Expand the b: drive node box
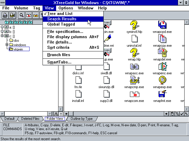The width and height of the screenshot is (189, 141). pyautogui.click(x=2, y=31)
